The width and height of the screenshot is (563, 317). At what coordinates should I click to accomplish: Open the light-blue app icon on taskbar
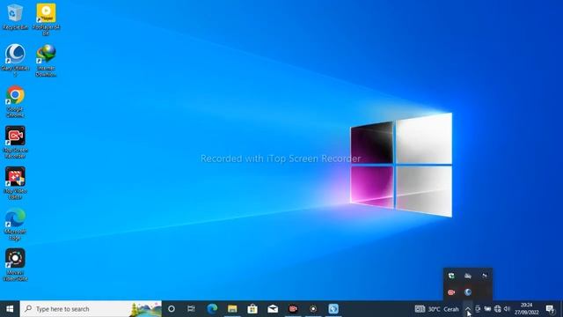point(333,309)
